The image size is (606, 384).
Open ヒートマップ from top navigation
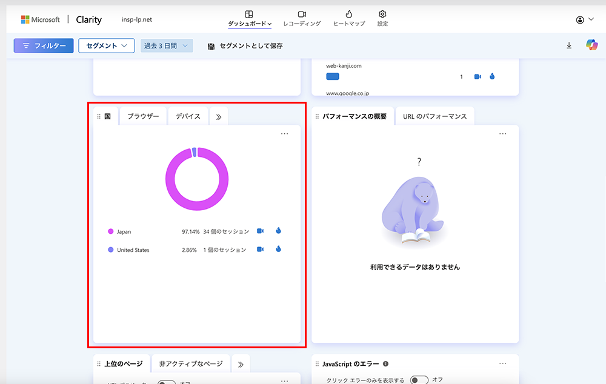tap(349, 19)
